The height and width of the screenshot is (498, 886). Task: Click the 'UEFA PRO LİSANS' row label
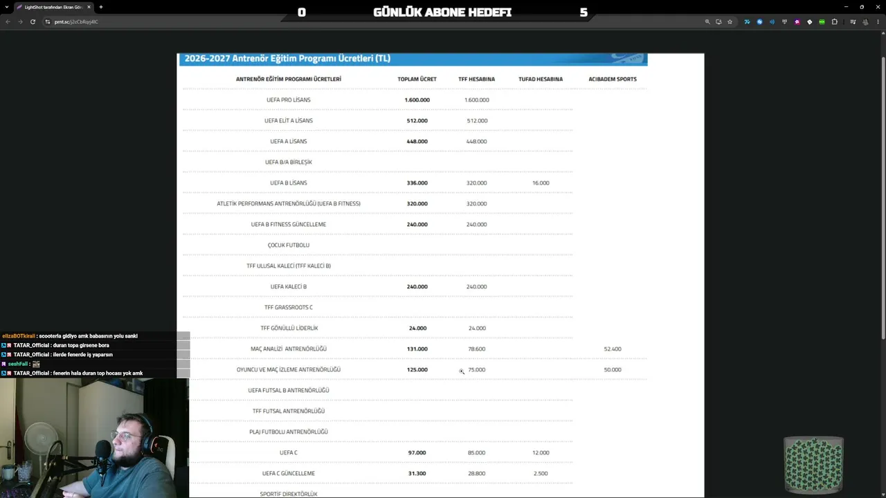[x=289, y=100]
